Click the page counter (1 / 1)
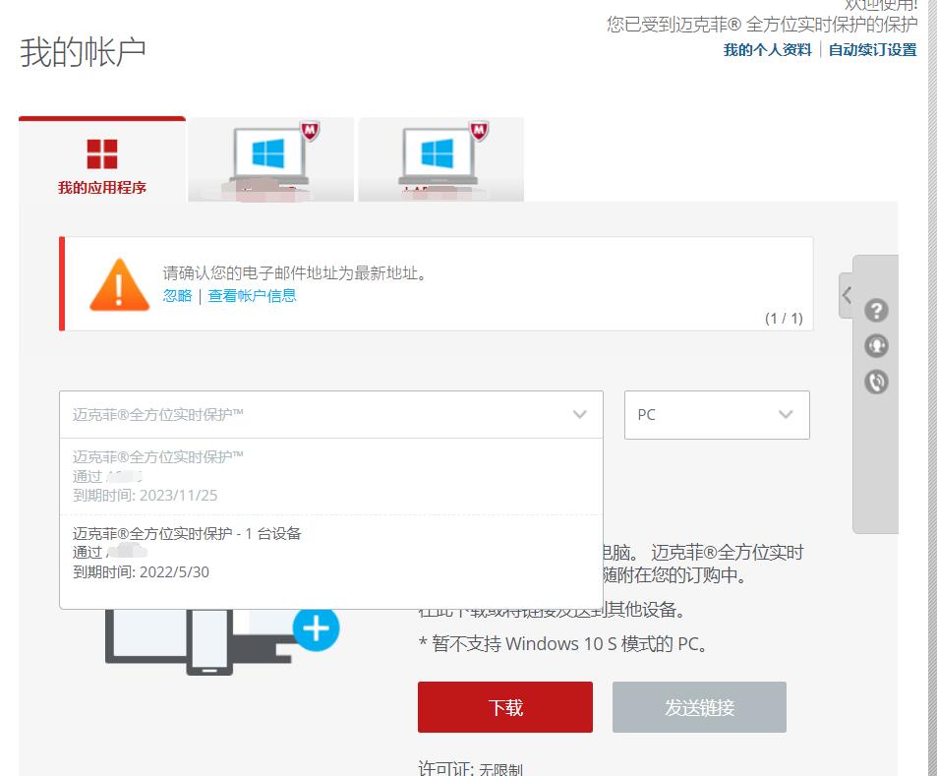The image size is (937, 776). click(784, 318)
